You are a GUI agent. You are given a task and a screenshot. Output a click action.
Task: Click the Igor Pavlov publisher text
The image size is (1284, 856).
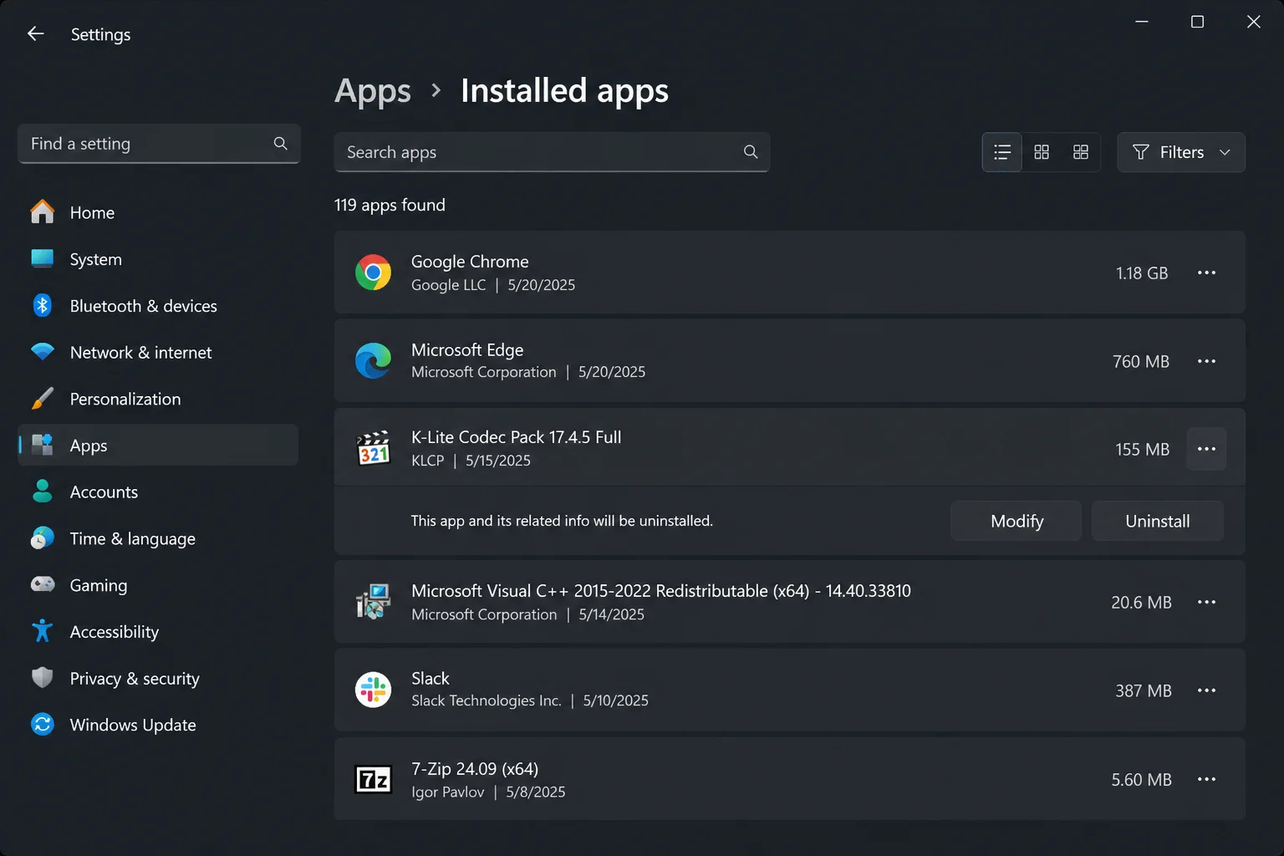(x=447, y=792)
